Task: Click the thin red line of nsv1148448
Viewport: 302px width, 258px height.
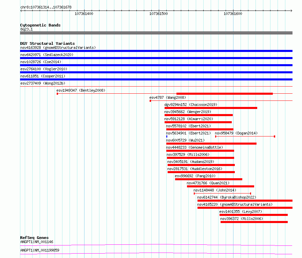Action: click(222, 193)
